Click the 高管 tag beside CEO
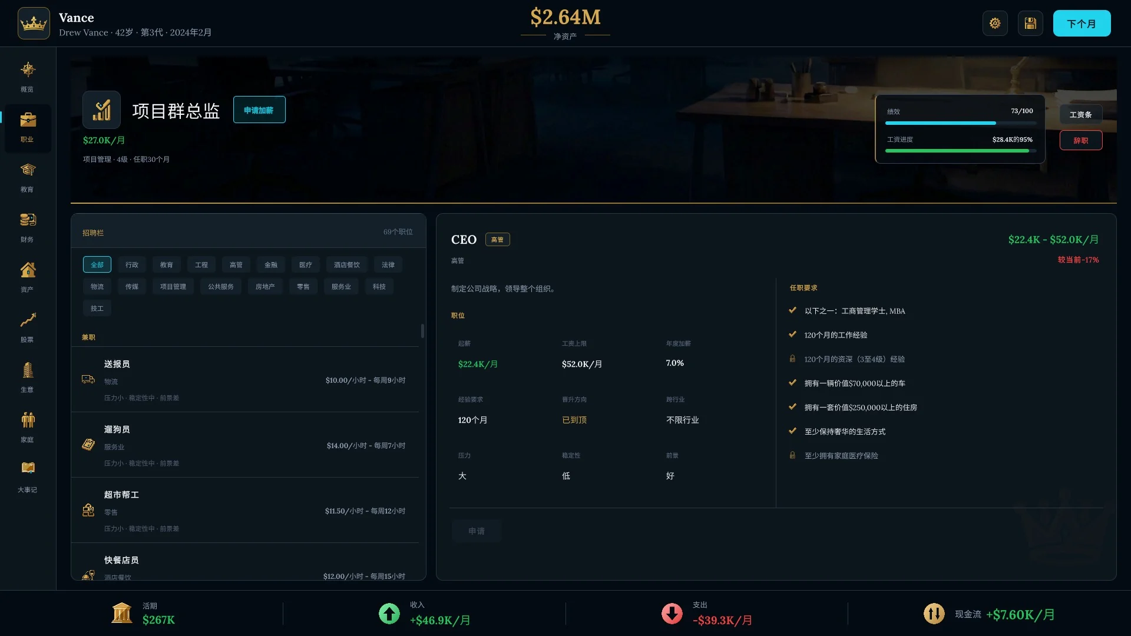Image resolution: width=1131 pixels, height=636 pixels. click(x=498, y=240)
